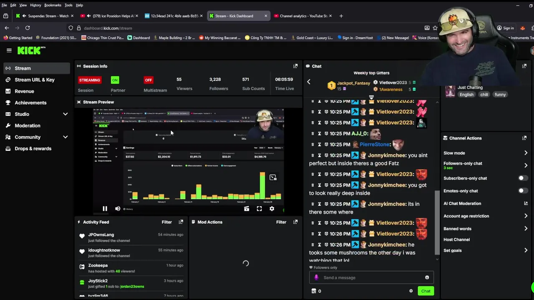Open stream preview settings gear
Screen dimensions: 534x300
tap(272, 209)
